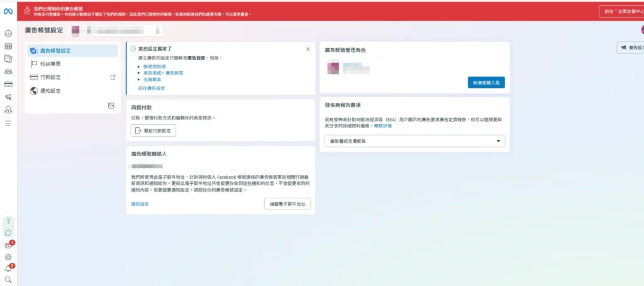Click the 廣告帳號管理角色 heading

345,50
